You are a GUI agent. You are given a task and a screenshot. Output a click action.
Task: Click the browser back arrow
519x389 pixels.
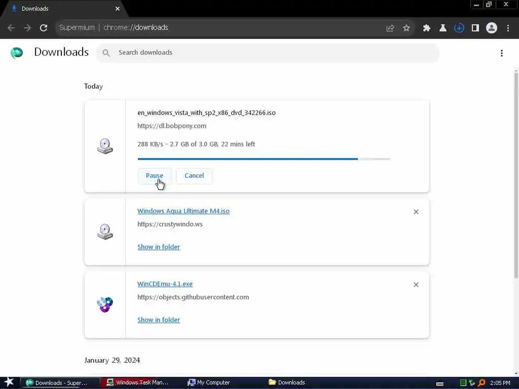point(11,28)
